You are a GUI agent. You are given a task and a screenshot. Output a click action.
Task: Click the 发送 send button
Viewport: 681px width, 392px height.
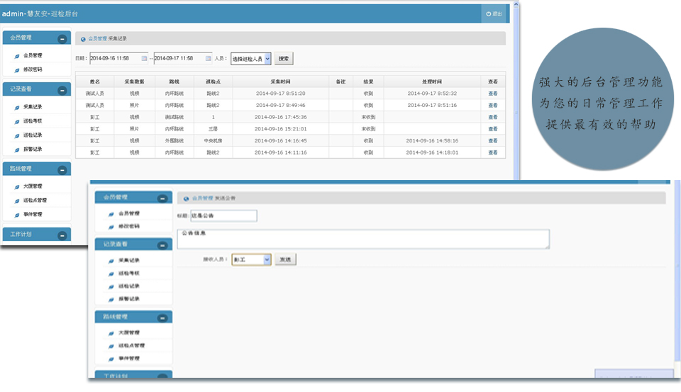pos(285,260)
